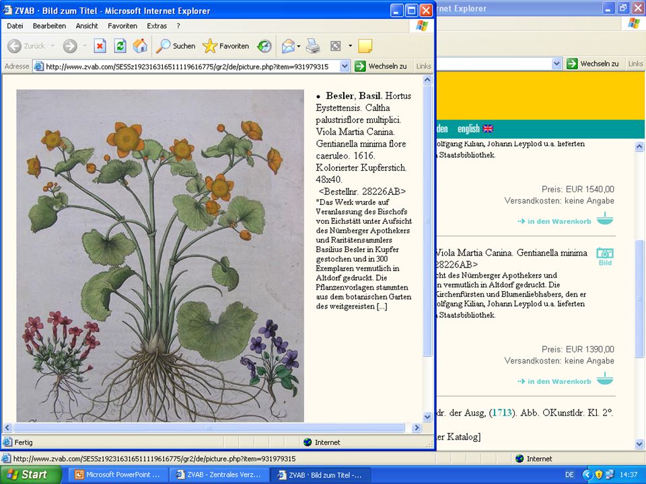Open the Favoriten menu in the menu bar
646x484 pixels.
(122, 26)
